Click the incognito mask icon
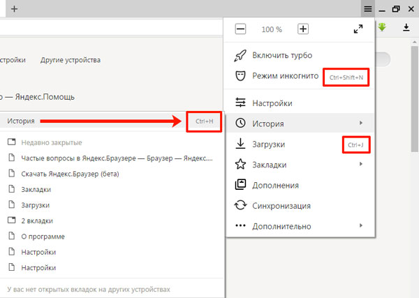The width and height of the screenshot is (419, 298). pyautogui.click(x=240, y=75)
